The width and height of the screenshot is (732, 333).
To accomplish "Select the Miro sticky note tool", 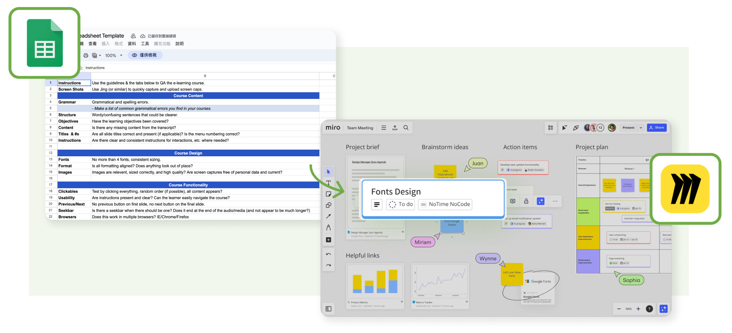I will point(329,194).
